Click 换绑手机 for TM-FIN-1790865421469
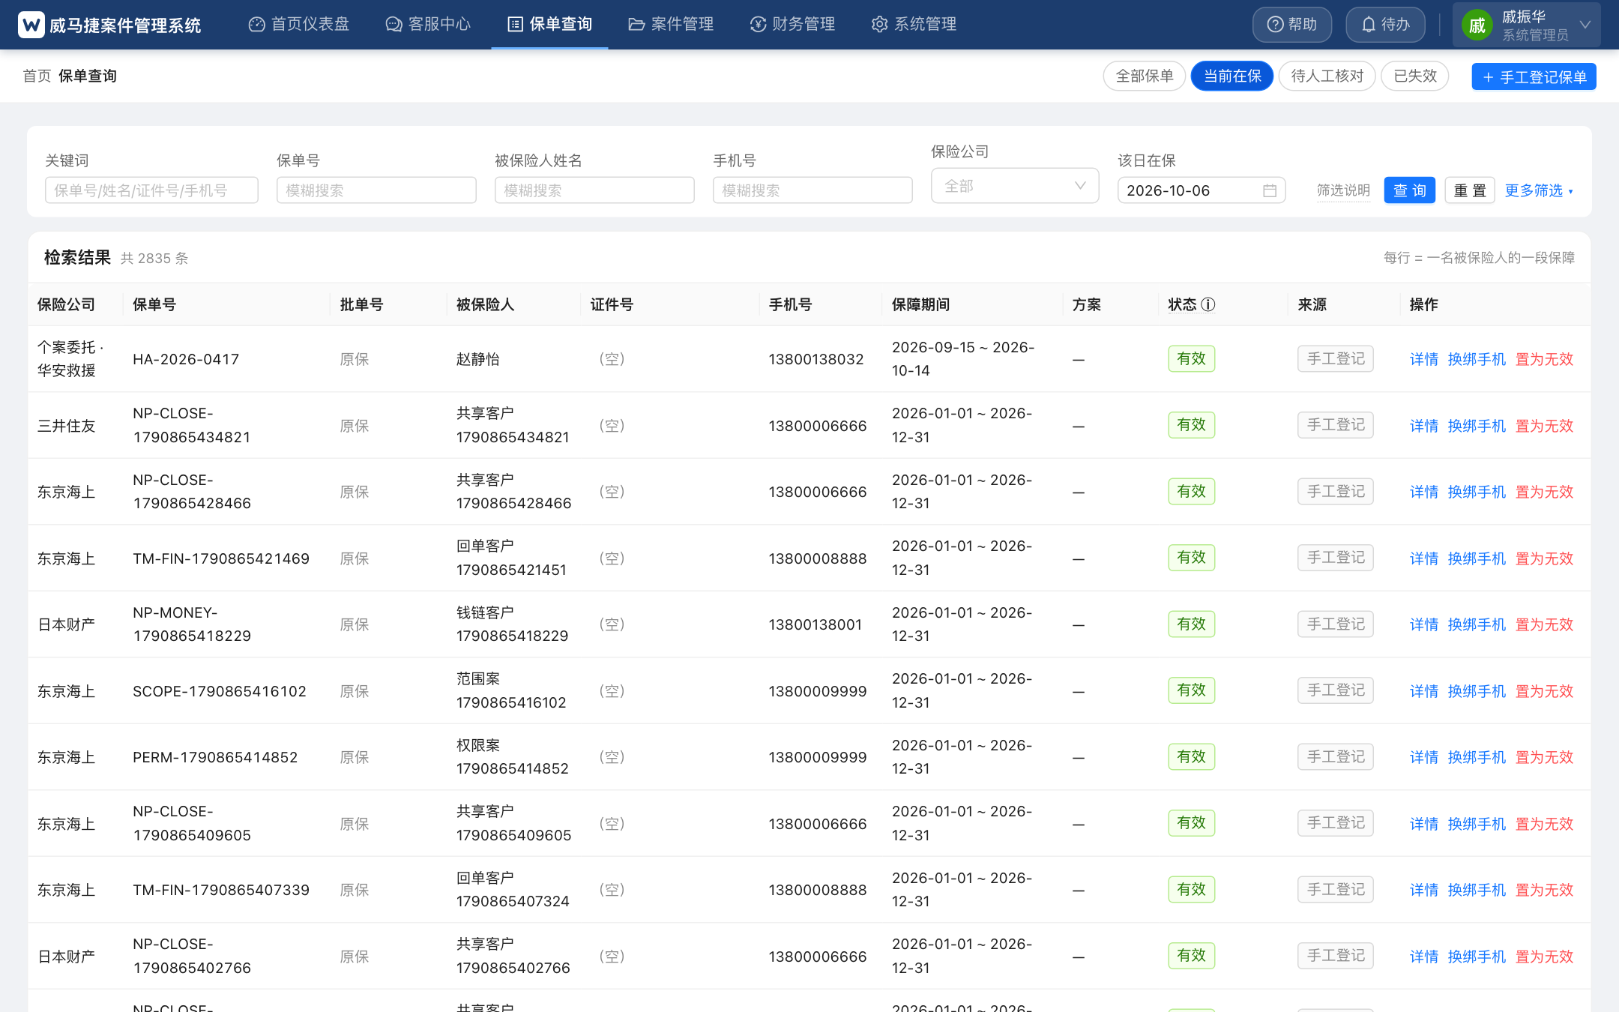The image size is (1619, 1012). tap(1477, 558)
